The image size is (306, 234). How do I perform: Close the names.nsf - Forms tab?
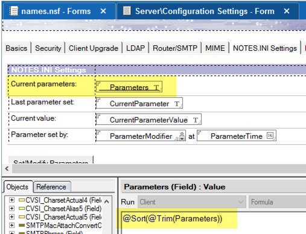click(x=103, y=11)
